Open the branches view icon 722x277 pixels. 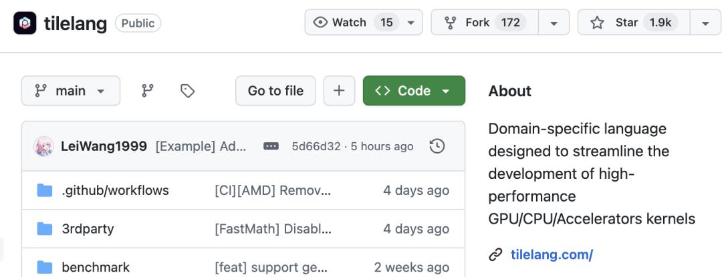point(147,91)
